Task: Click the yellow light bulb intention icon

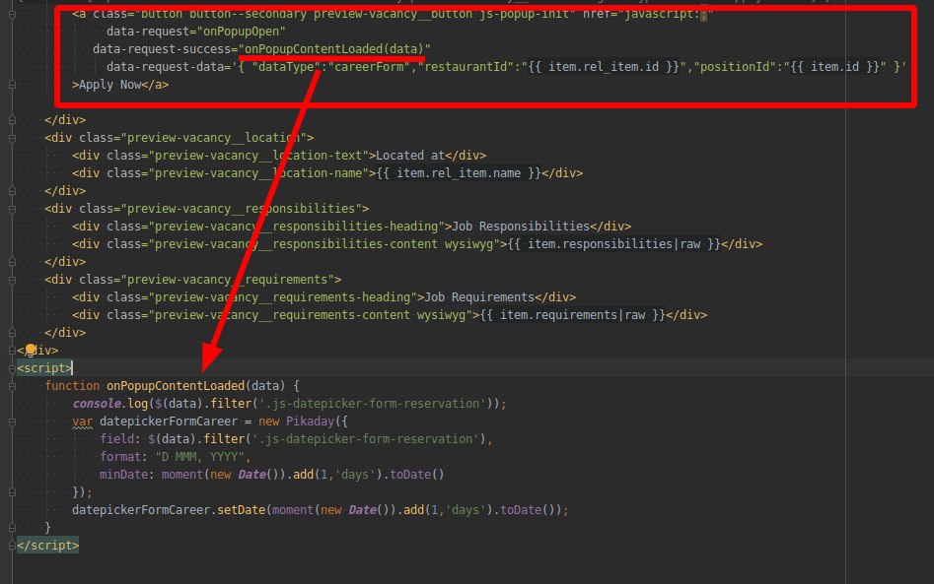Action: click(31, 351)
